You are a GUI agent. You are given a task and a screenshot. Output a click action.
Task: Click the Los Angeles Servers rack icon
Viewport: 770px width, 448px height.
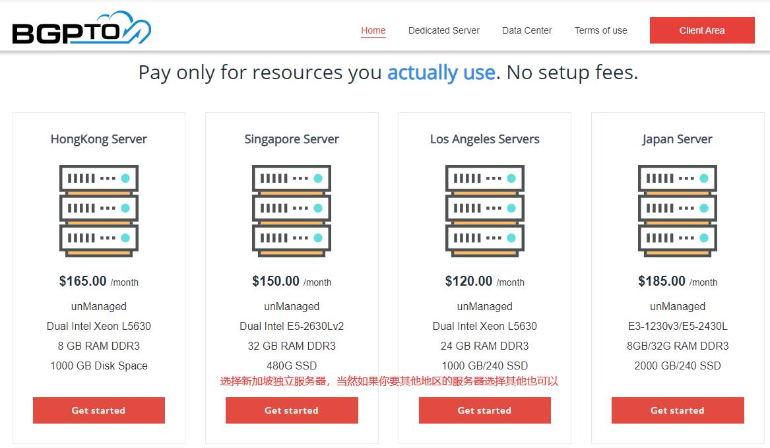click(x=485, y=210)
